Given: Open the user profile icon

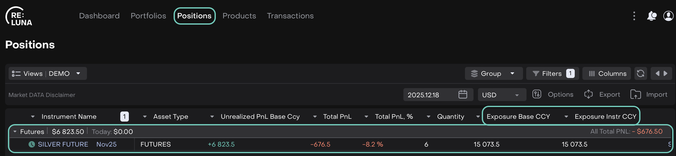Looking at the screenshot, I should tap(668, 16).
